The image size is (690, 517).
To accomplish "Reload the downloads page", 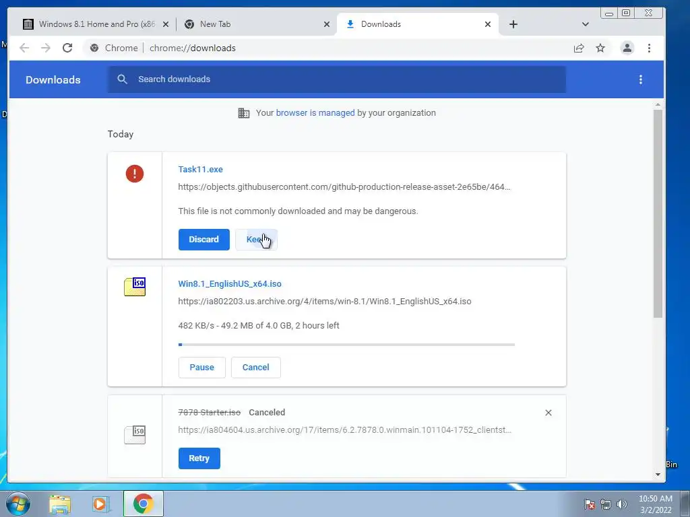I will pos(67,48).
